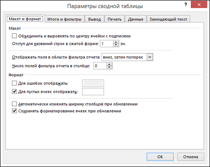Tick the Для ошибок отображать checkbox
The image size is (210, 167).
[x=15, y=83]
